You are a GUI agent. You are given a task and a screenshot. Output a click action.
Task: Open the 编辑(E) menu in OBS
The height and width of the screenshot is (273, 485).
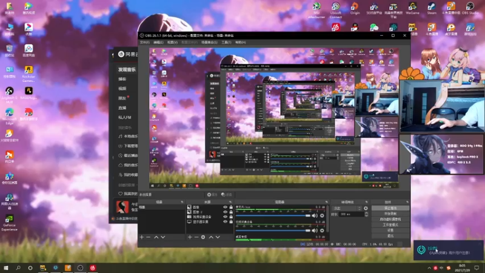pyautogui.click(x=158, y=42)
